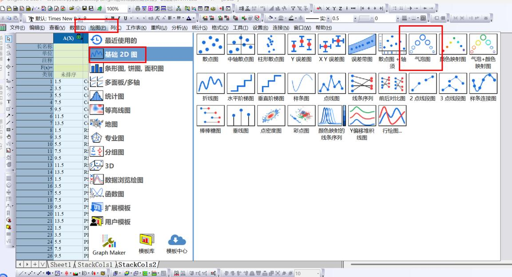Screen dimensions: 512x277
Task: Open the 100% zoom dropdown
Action: click(129, 9)
